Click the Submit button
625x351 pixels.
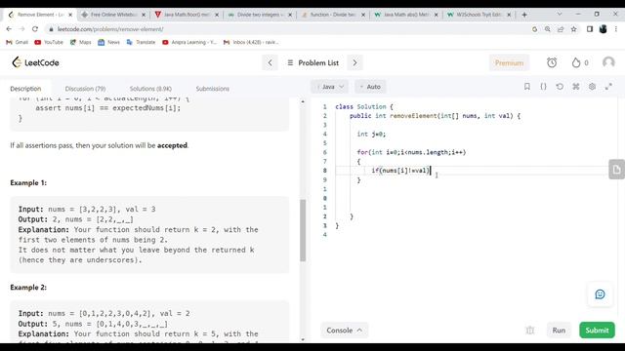pos(597,331)
